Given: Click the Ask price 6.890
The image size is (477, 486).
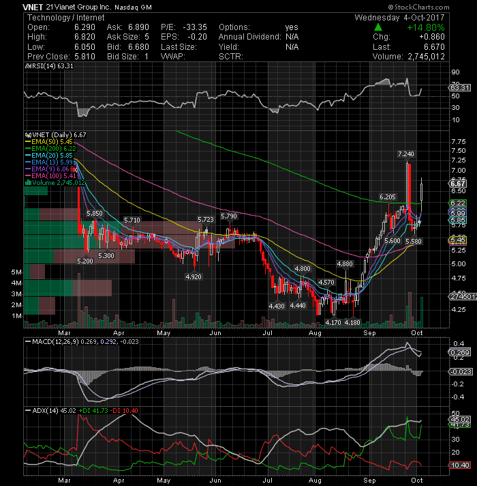Looking at the screenshot, I should point(138,27).
